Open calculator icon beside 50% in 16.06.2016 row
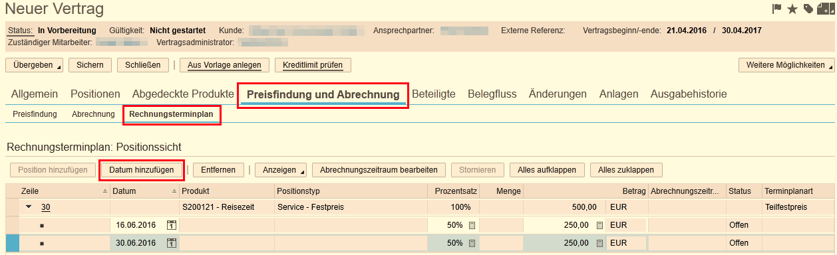The height and width of the screenshot is (255, 837). [x=471, y=225]
